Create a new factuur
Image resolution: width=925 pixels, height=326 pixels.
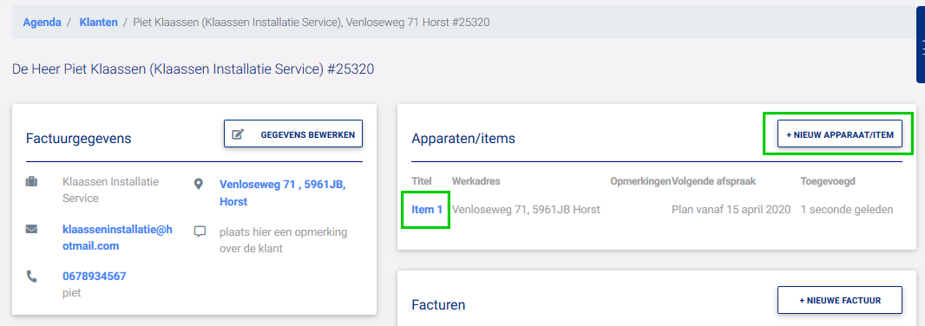coord(839,301)
